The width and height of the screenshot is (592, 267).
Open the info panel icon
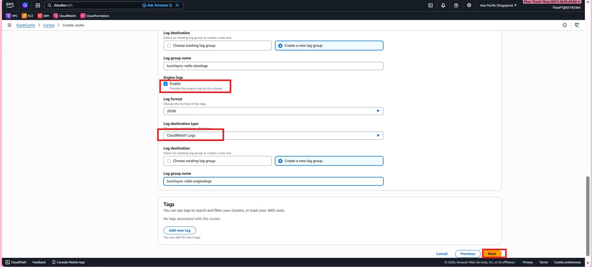click(x=565, y=25)
